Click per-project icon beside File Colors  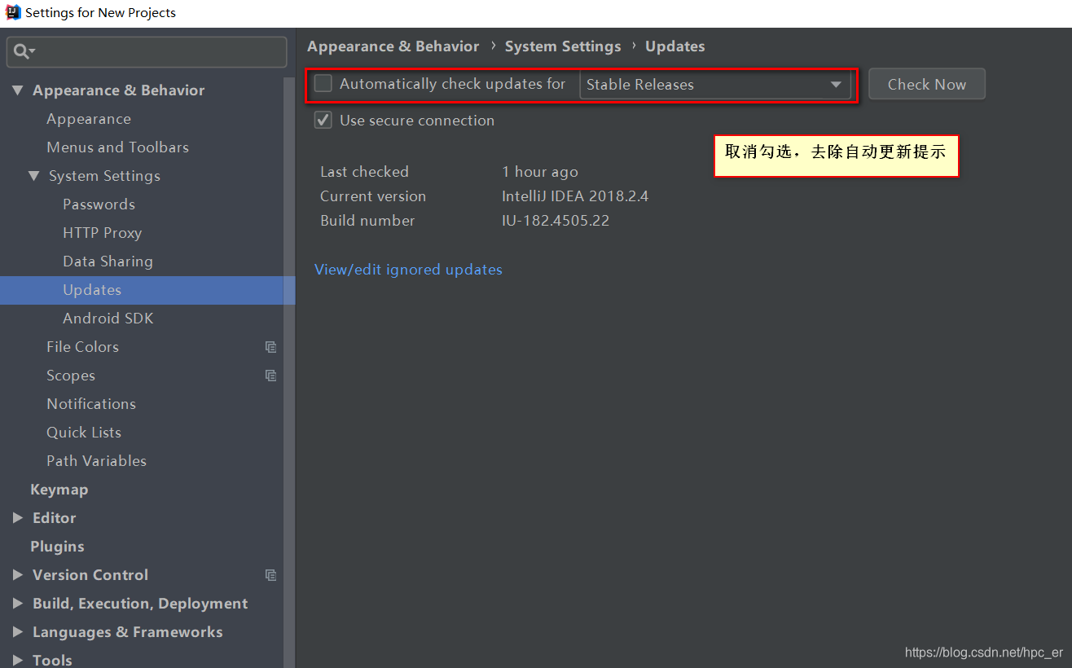pyautogui.click(x=270, y=347)
